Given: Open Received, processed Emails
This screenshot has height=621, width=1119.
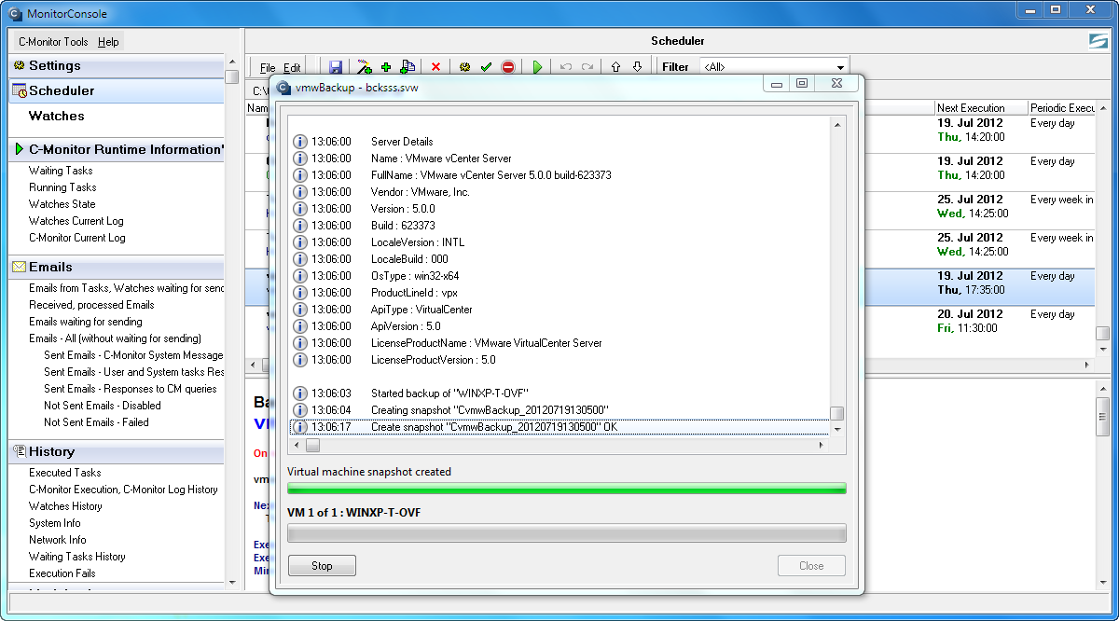Looking at the screenshot, I should point(91,305).
